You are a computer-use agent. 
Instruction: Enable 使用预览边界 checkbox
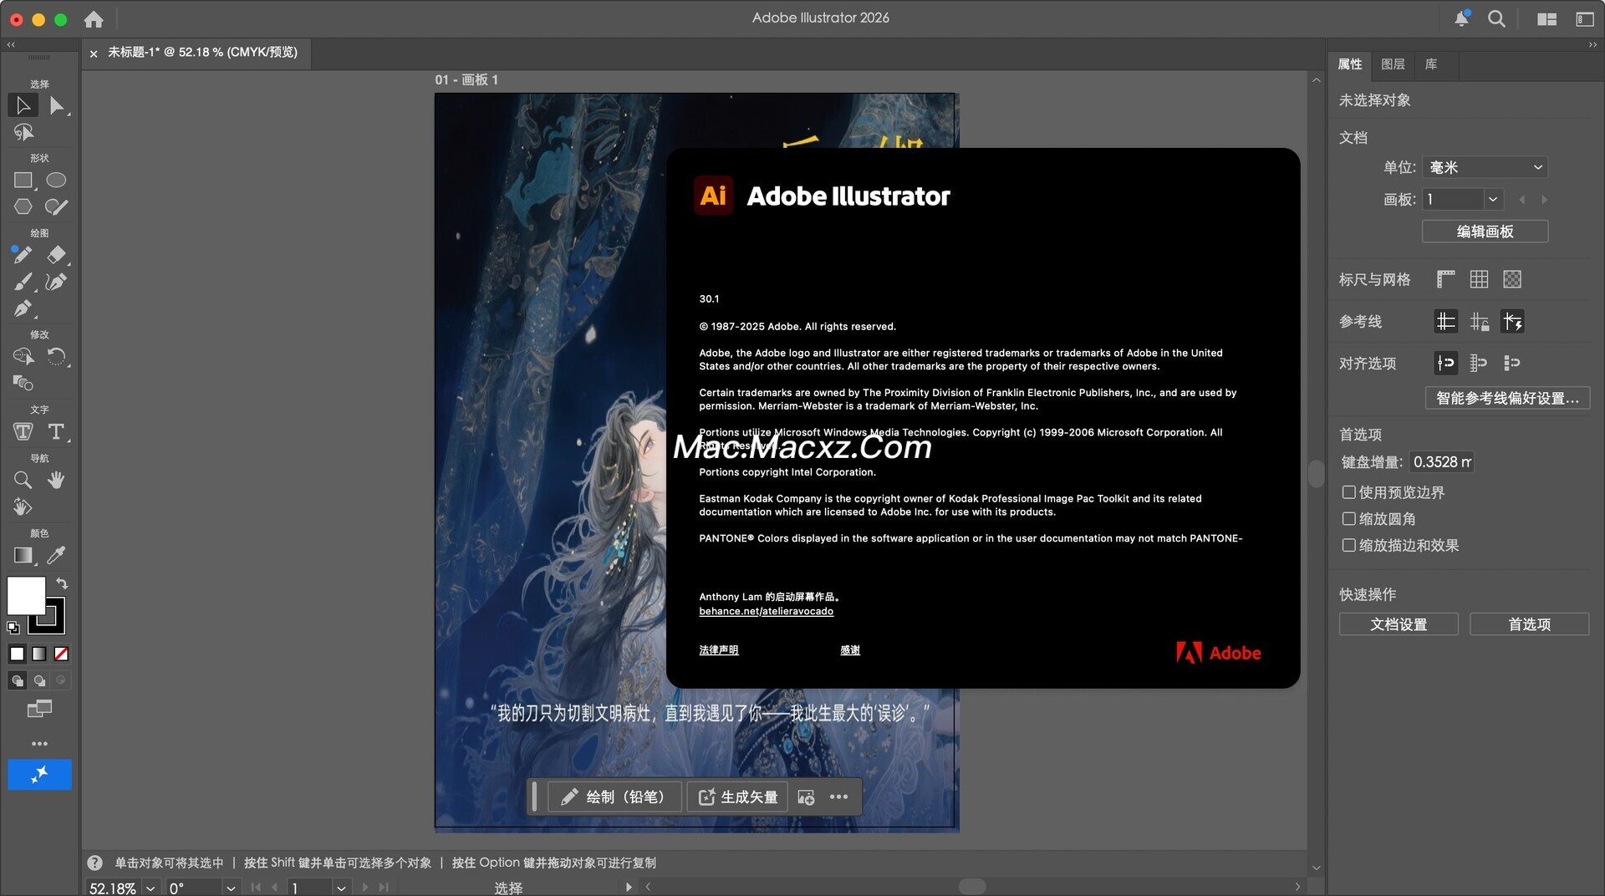click(1348, 492)
